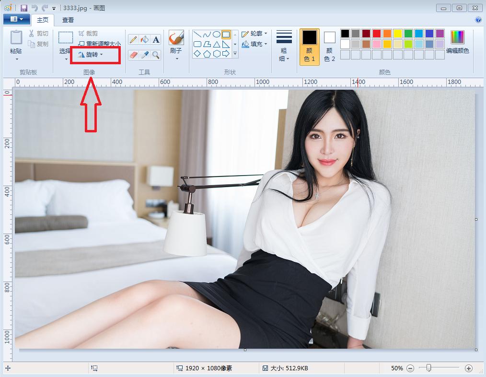Select the Text tool
The image size is (486, 377).
coord(155,39)
